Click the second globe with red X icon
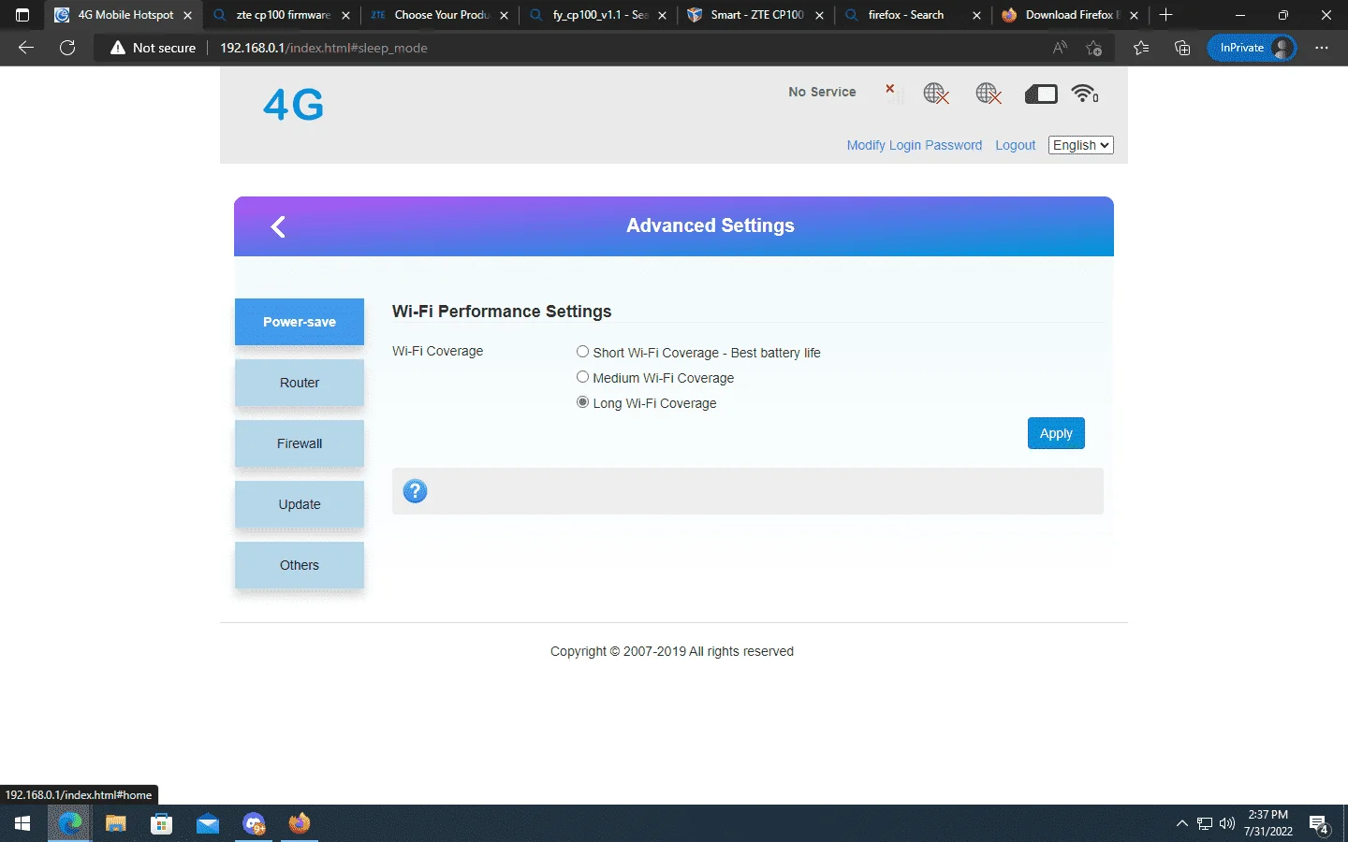The image size is (1348, 842). pos(988,94)
